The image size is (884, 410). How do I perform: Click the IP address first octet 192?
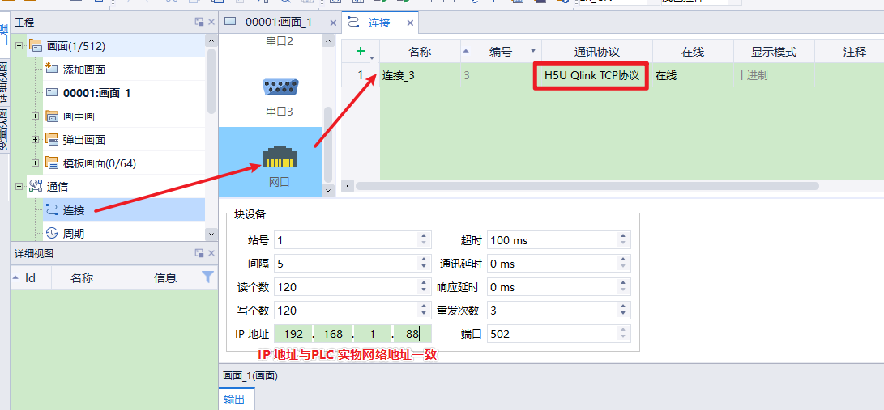(x=294, y=334)
